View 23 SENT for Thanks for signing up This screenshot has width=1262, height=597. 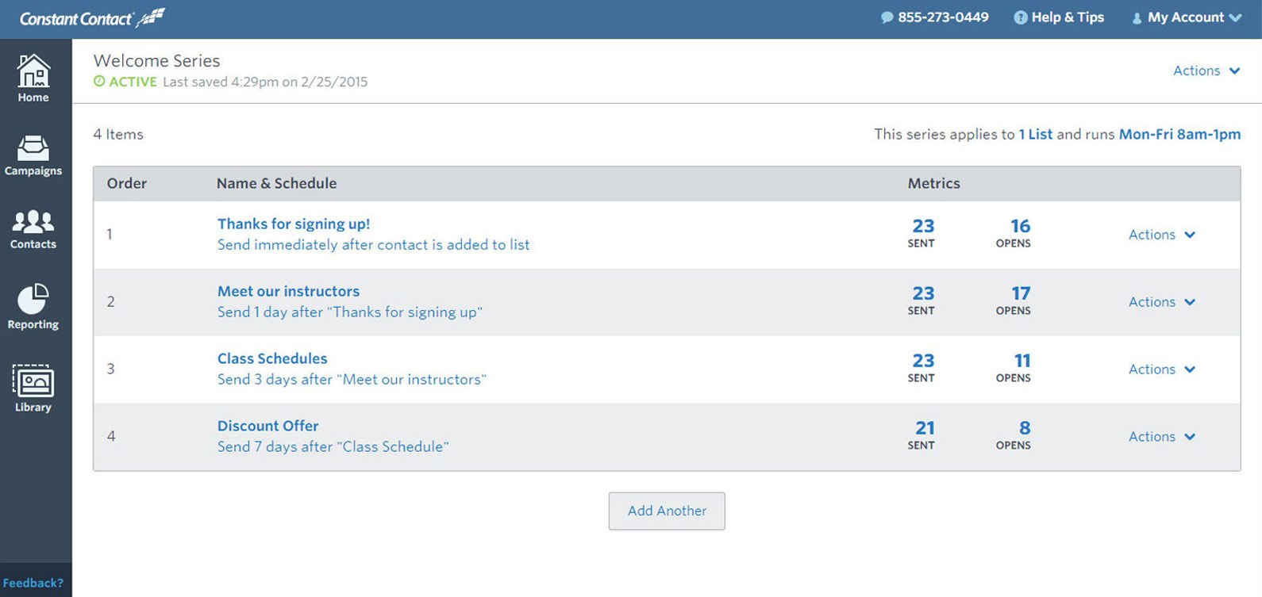pyautogui.click(x=922, y=233)
